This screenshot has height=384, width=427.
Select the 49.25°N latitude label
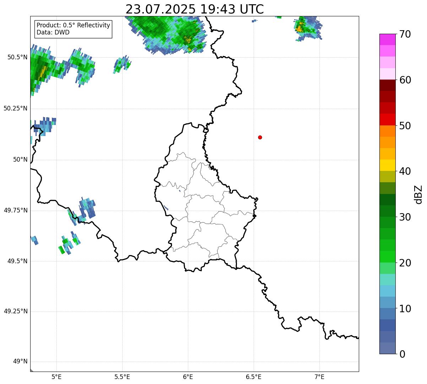click(x=16, y=311)
